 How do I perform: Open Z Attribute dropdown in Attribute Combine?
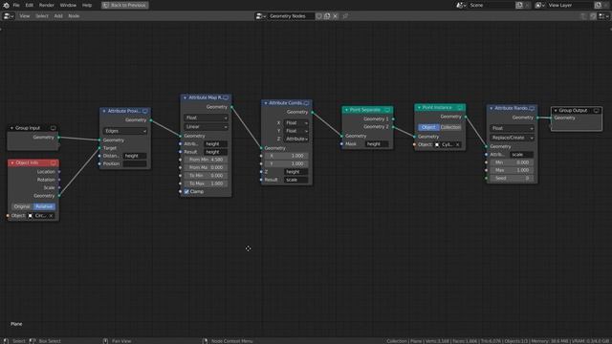point(295,139)
